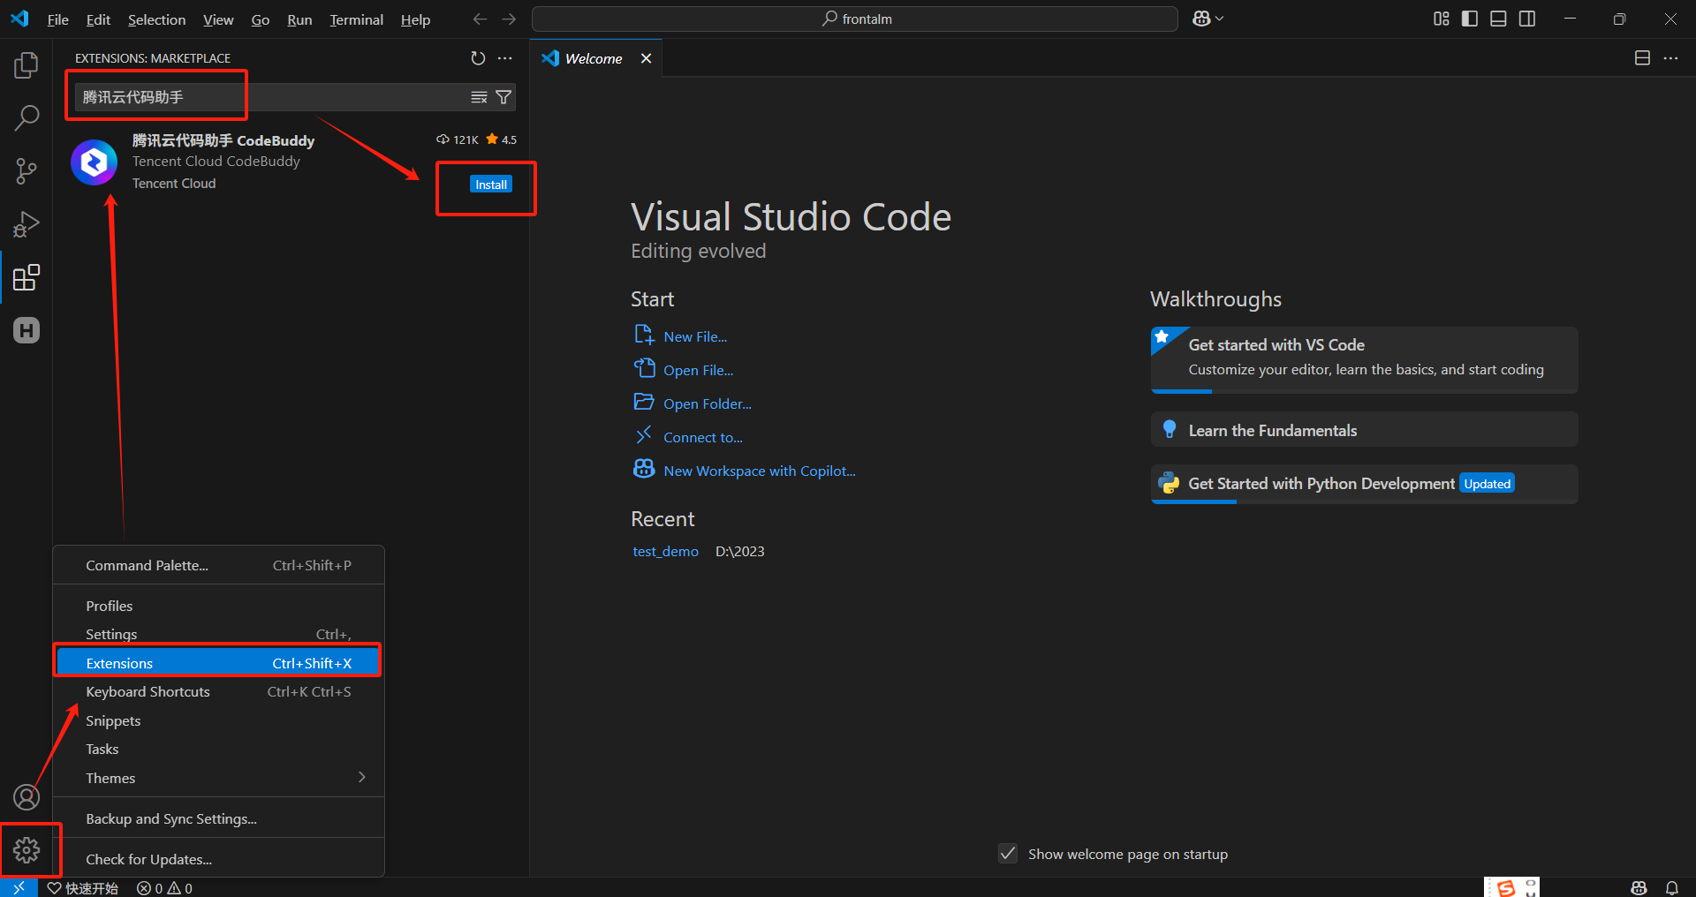The image size is (1696, 897).
Task: Choose Snippets menu entry
Action: [219, 720]
